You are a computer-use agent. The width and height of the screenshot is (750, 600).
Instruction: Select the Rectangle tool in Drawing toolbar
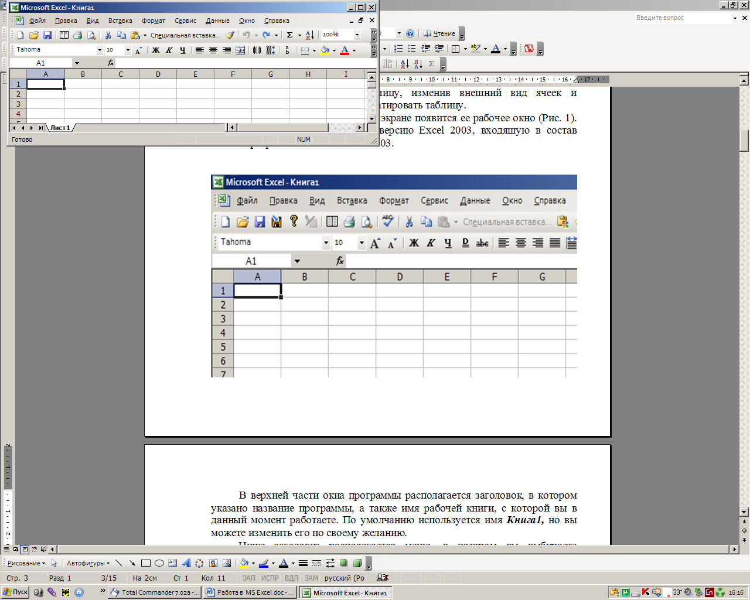click(146, 563)
